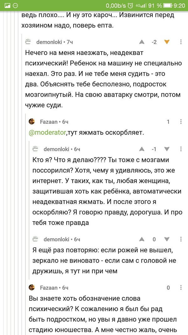The image size is (188, 335).
Task: Open the three-dot menu of the -2 comment
Action: [x=181, y=42]
